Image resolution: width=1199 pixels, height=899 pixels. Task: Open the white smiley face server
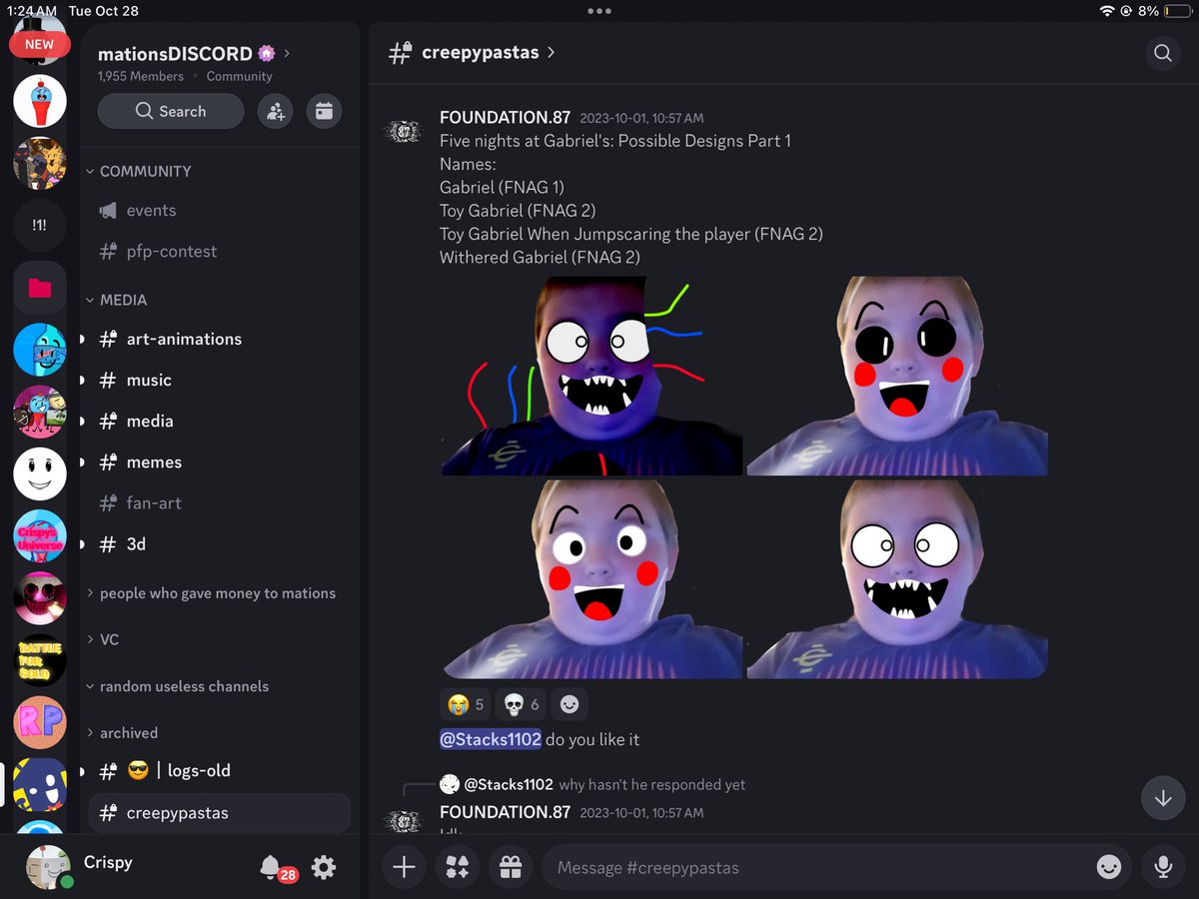pyautogui.click(x=40, y=473)
